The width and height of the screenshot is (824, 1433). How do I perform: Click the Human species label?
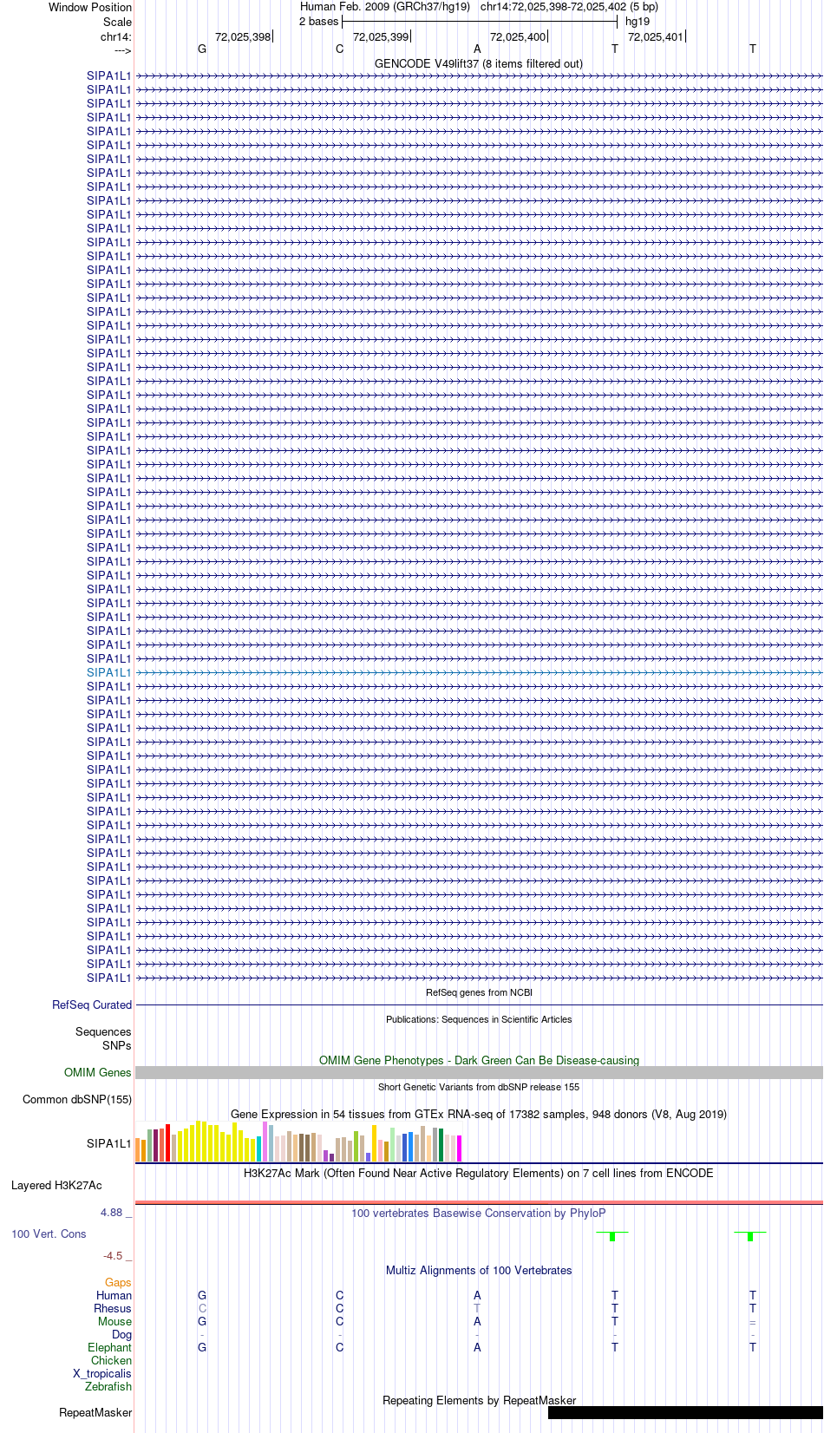click(114, 1295)
